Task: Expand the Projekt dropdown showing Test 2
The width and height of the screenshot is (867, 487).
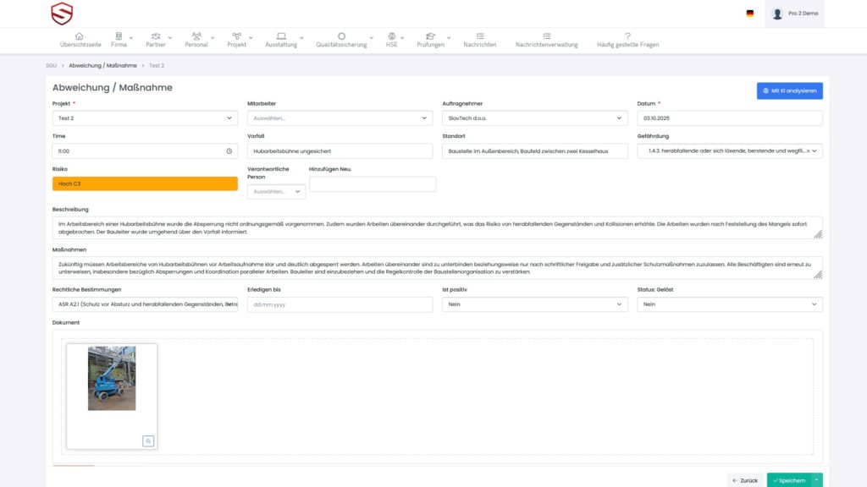Action: click(x=145, y=118)
